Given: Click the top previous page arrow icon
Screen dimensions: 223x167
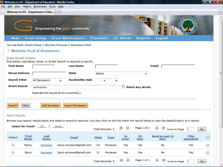Looking at the screenshot, I should click(x=128, y=128).
